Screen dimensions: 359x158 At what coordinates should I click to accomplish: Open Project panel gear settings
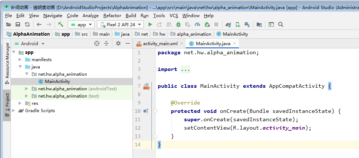118,43
